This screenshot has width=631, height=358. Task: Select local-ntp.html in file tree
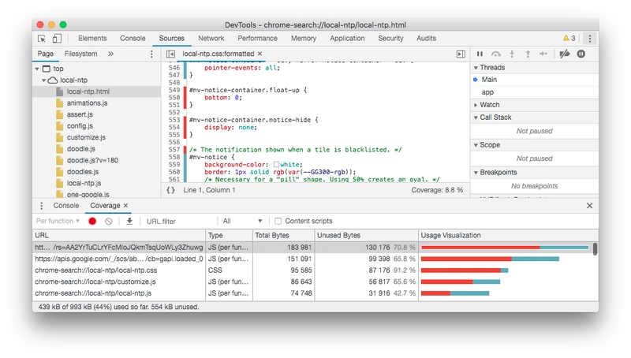[x=96, y=91]
